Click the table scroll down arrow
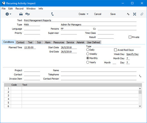Screen dimensions: 147x123 coord(140,106)
